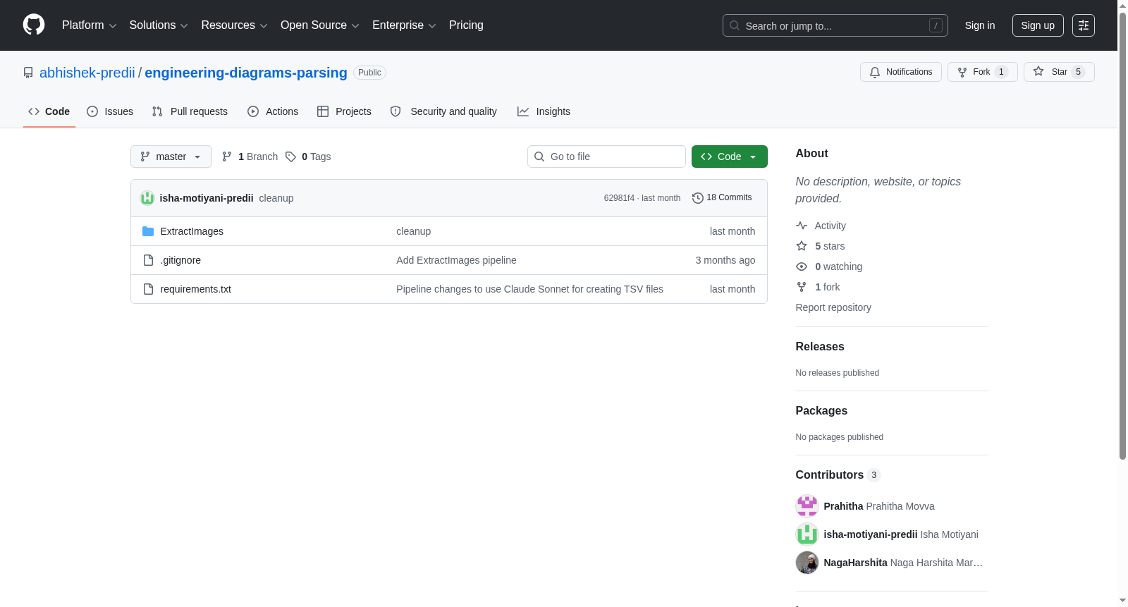Open the Prahitha contributor name link
Image resolution: width=1128 pixels, height=607 pixels.
pyautogui.click(x=843, y=506)
